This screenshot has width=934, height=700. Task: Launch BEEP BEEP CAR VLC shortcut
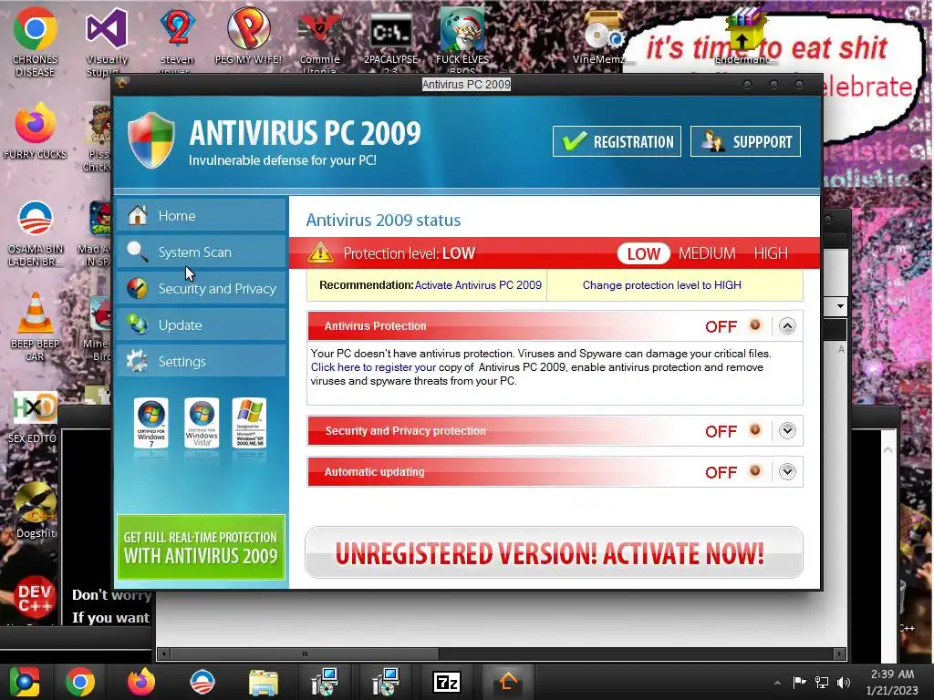[36, 326]
